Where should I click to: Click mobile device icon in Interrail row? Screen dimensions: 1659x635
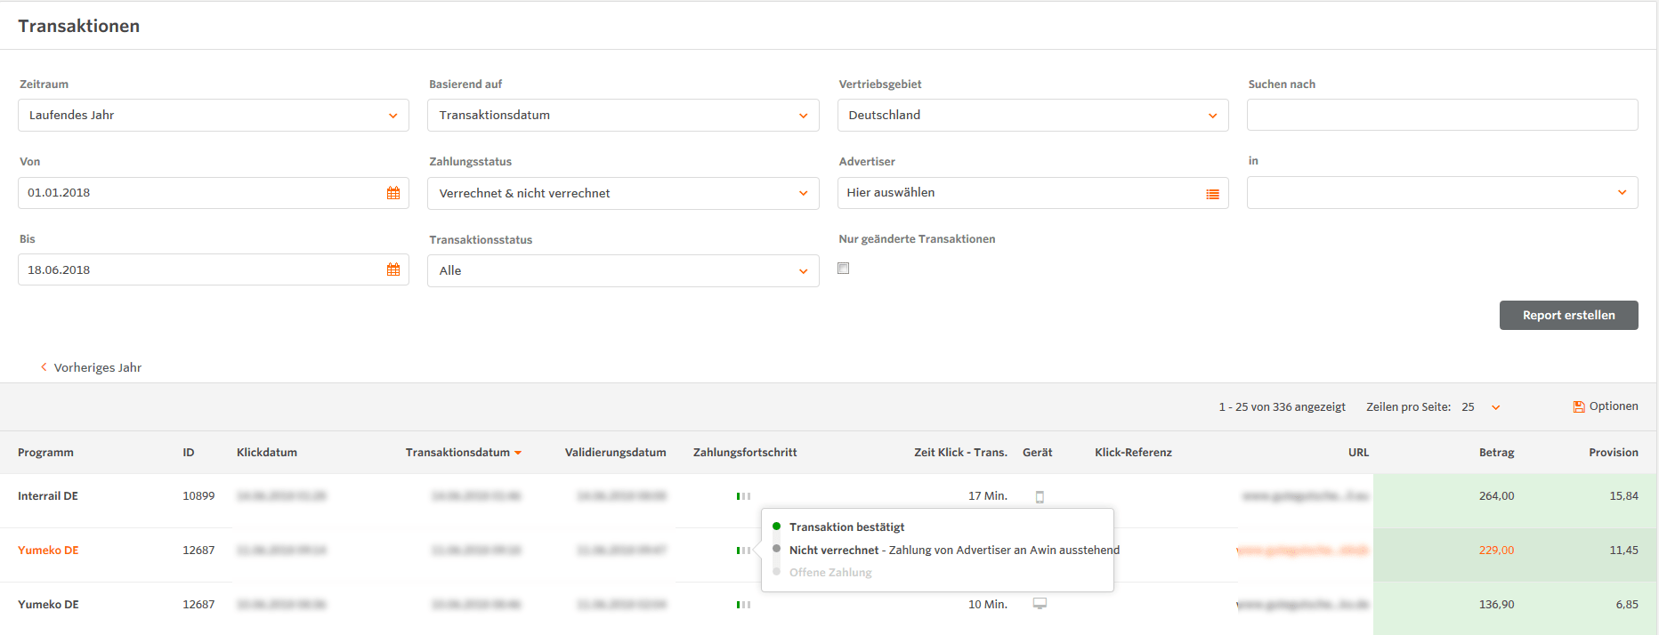pos(1040,497)
